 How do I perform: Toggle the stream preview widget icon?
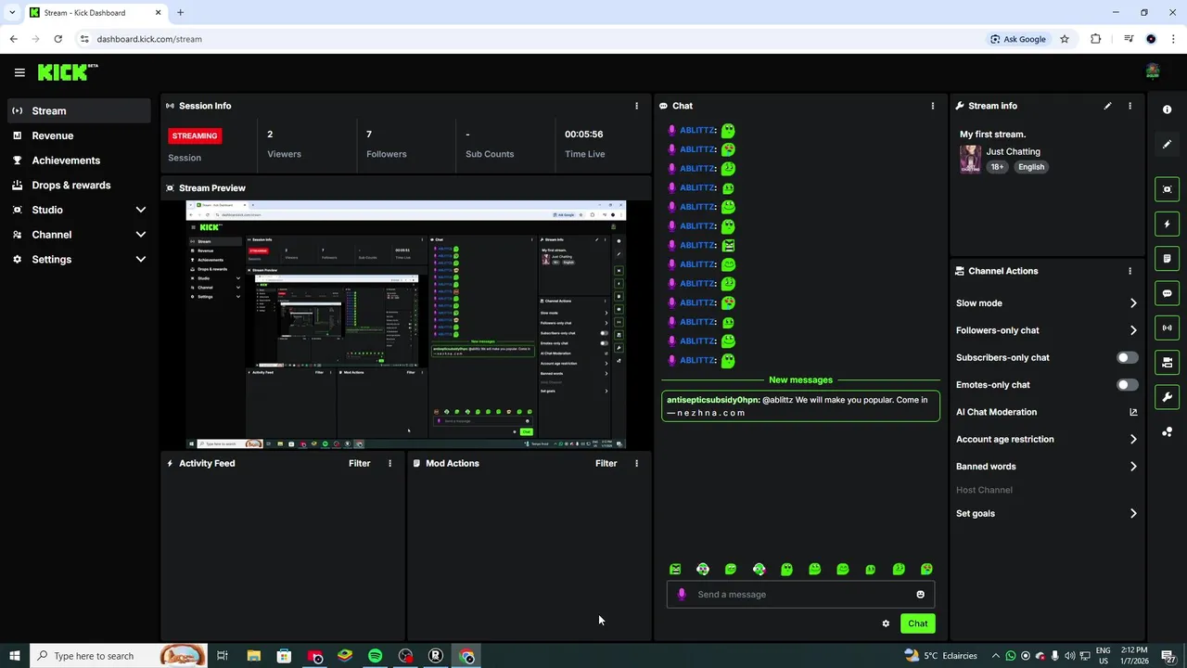pos(1167,189)
